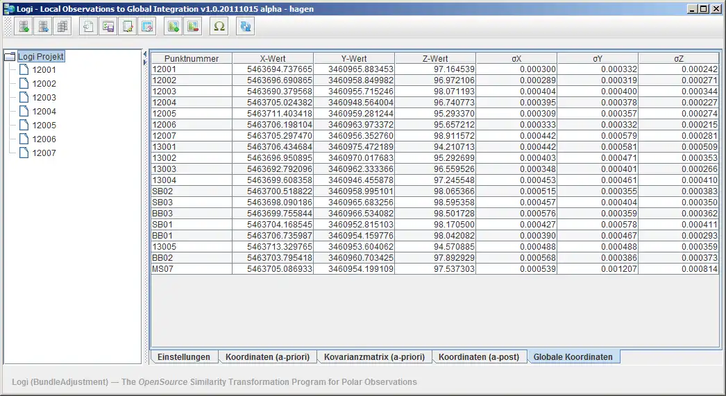This screenshot has height=396, width=726.
Task: Click Z-Wert cell 96.740773
Action: click(435, 103)
